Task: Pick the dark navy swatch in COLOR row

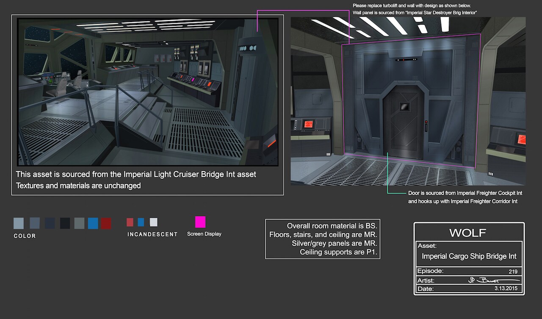Action: [50, 223]
